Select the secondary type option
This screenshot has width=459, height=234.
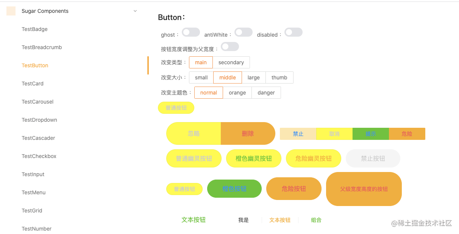[231, 62]
